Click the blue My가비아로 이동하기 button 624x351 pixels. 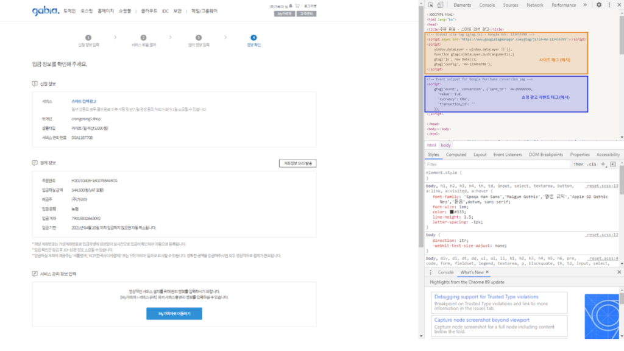point(174,314)
